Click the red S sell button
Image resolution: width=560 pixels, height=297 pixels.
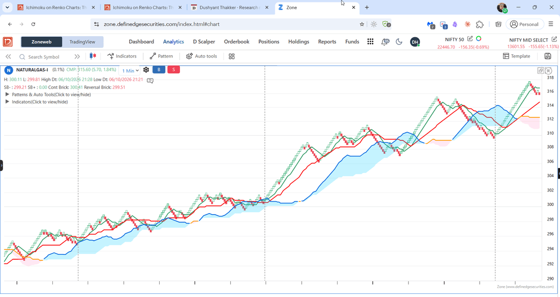point(174,69)
